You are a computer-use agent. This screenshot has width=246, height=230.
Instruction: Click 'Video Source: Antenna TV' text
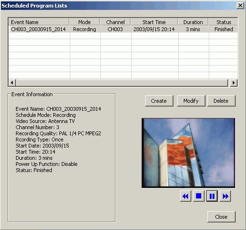point(45,121)
